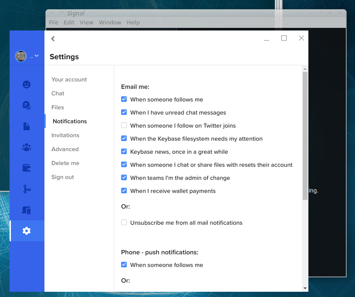Open Git via the branch icon
This screenshot has width=355, height=297.
click(x=27, y=189)
